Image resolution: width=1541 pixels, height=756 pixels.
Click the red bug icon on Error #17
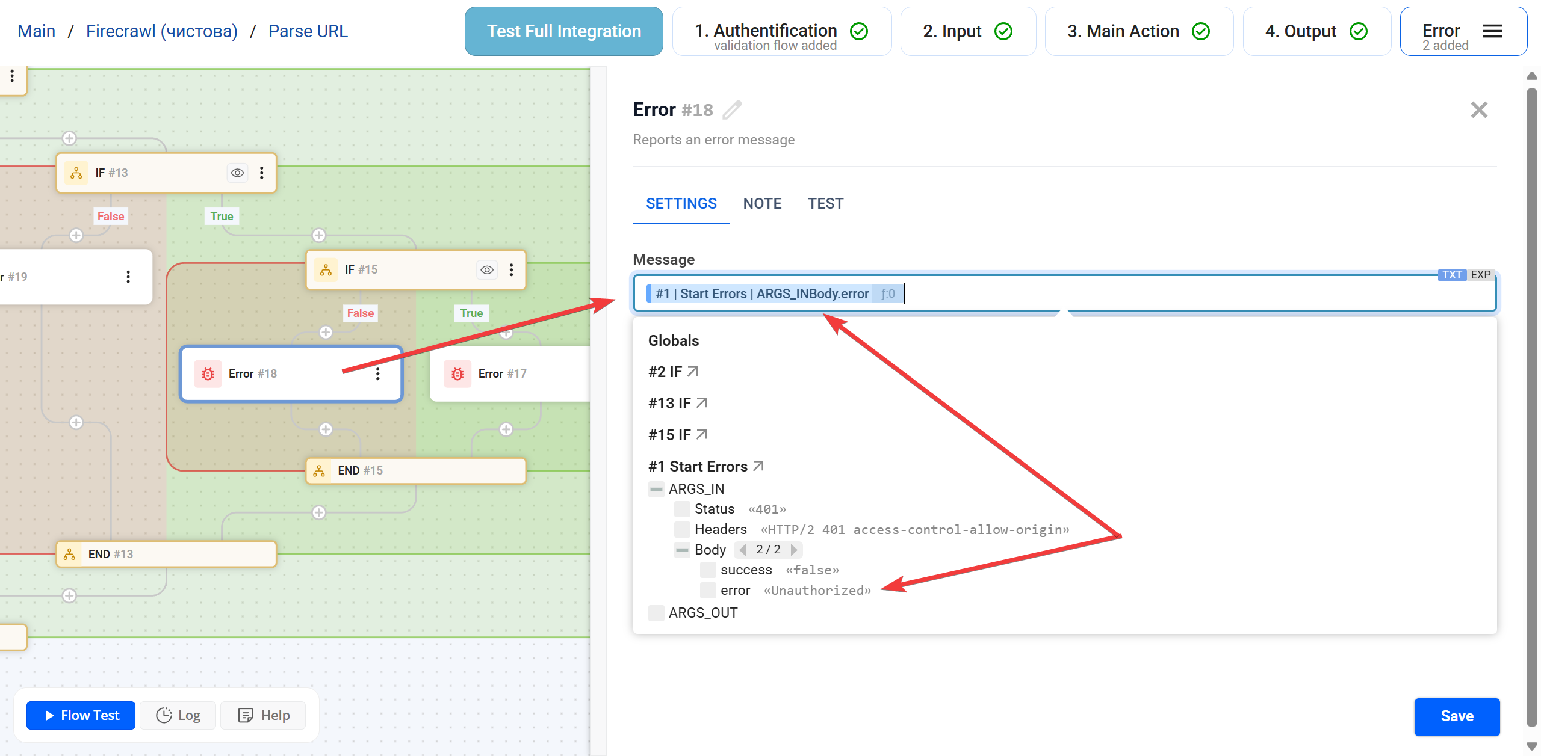pyautogui.click(x=457, y=374)
